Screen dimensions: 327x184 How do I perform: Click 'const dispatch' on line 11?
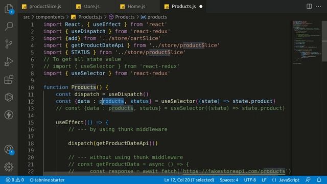pyautogui.click(x=77, y=94)
